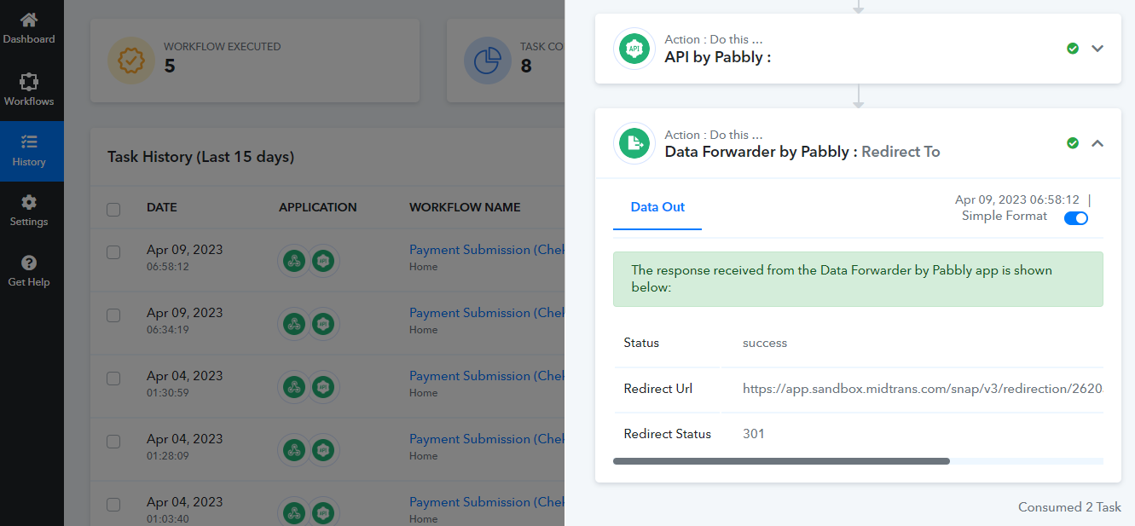Open the Dashboard home icon
Viewport: 1135px width, 526px height.
(x=29, y=20)
